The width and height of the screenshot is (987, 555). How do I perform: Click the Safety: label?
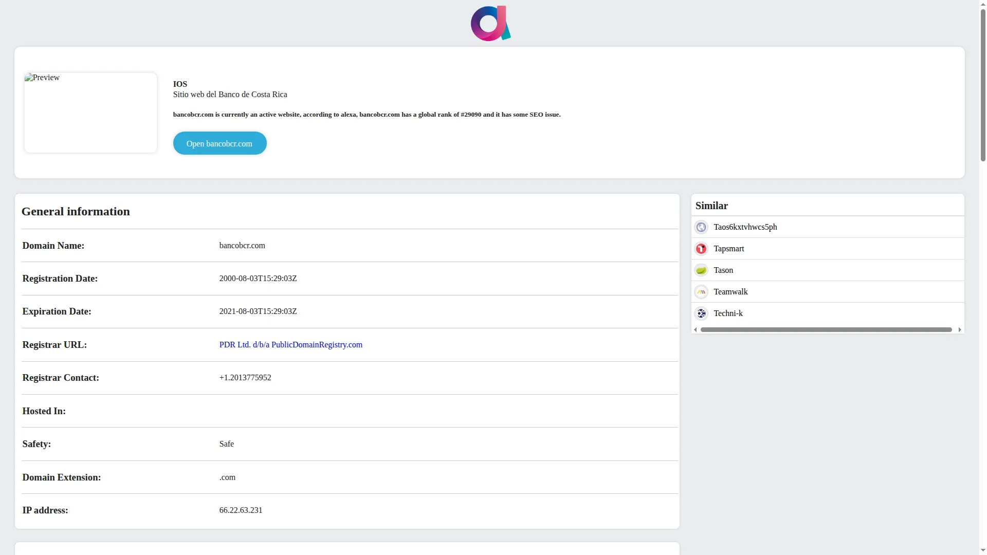click(36, 444)
